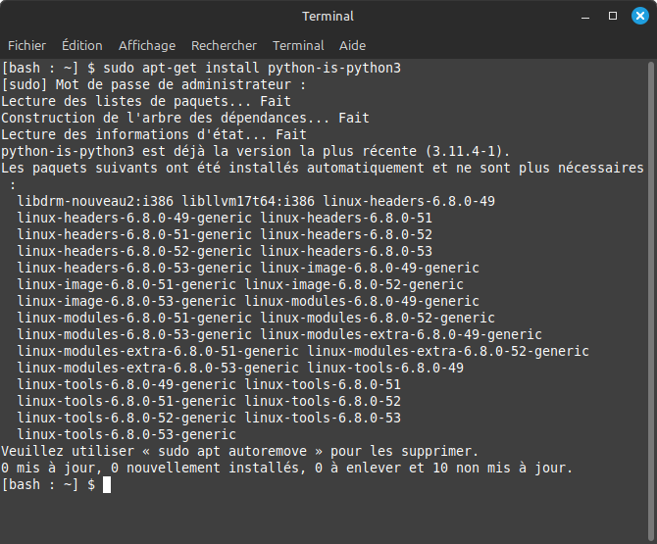The width and height of the screenshot is (657, 544).
Task: Open the Affichage menu
Action: tap(147, 45)
